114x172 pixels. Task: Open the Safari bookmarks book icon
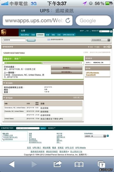click(79, 164)
